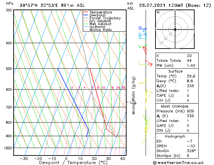
Task: Click the K index value 20
Action: coord(189,56)
